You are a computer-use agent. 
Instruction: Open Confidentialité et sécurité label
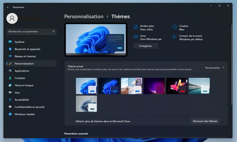point(30,107)
